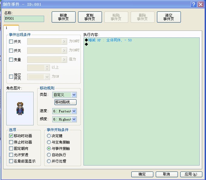Open the 类型 dropdown showing 自定义
Viewport: 206px width, 180px height.
[x=64, y=95]
